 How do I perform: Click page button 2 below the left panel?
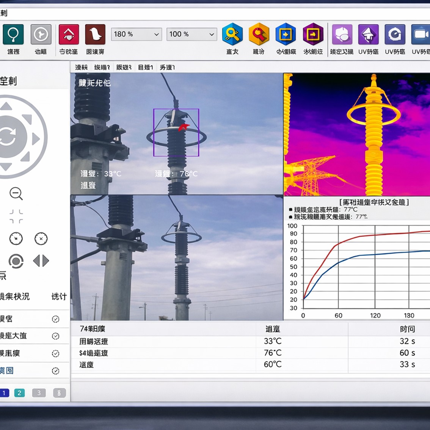[x=19, y=393]
